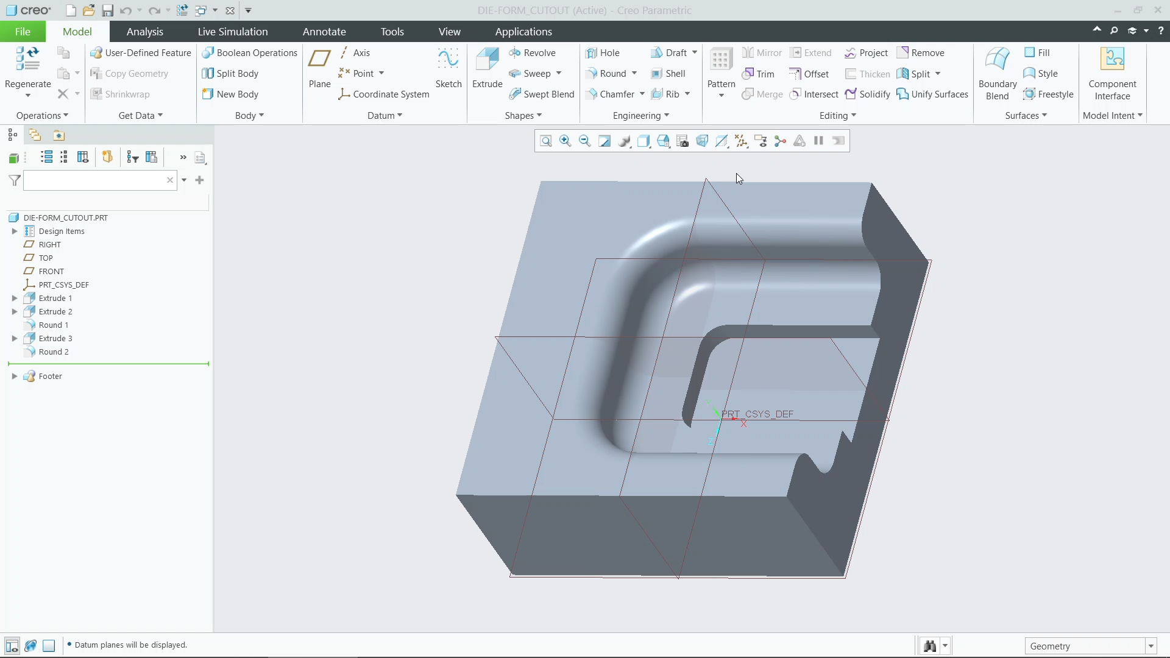Click the Hole tool
The image size is (1170, 658).
603,53
